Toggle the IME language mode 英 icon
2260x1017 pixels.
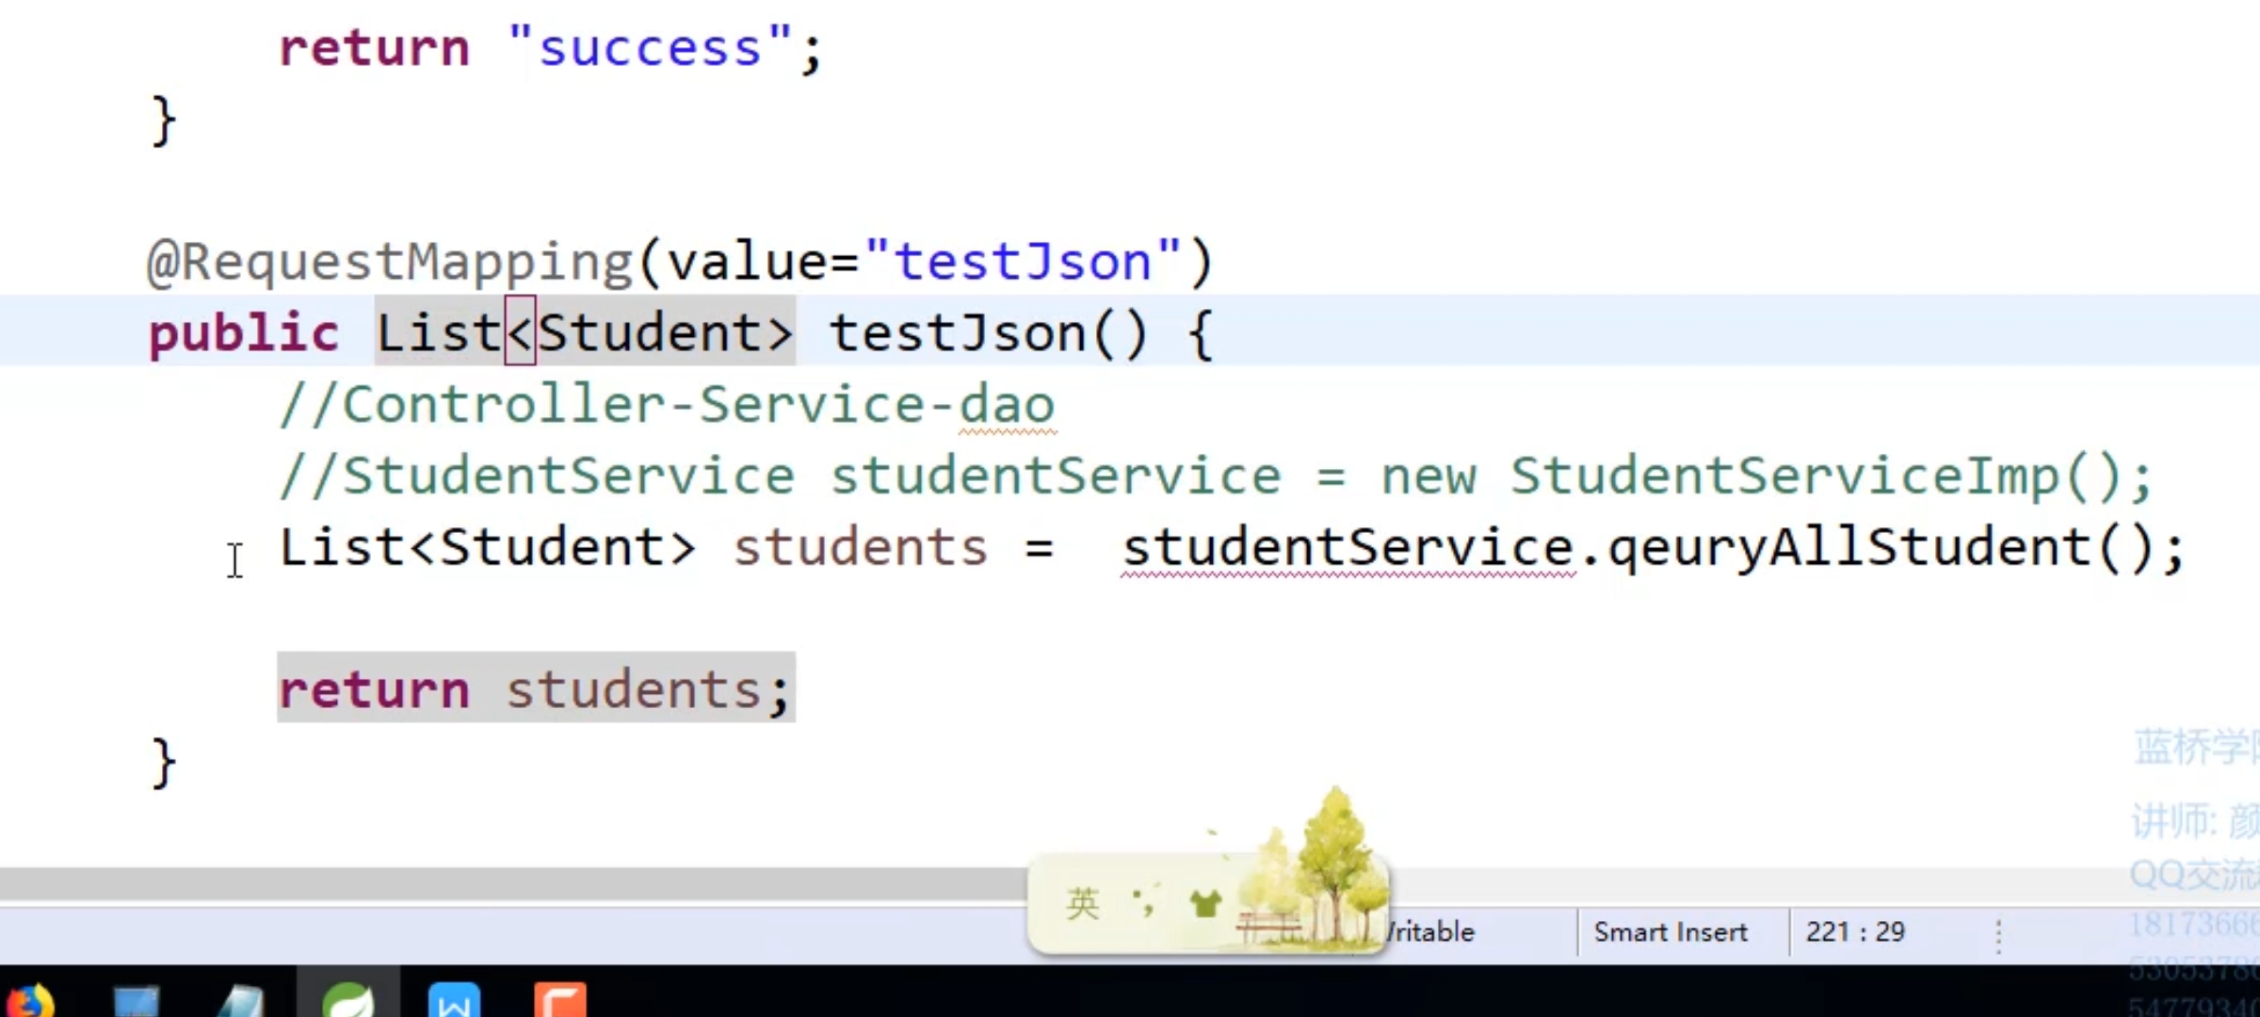(1083, 904)
